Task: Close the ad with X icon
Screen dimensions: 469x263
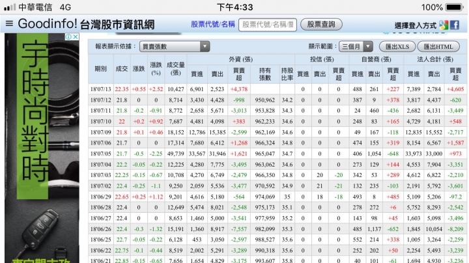Action: pos(76,36)
